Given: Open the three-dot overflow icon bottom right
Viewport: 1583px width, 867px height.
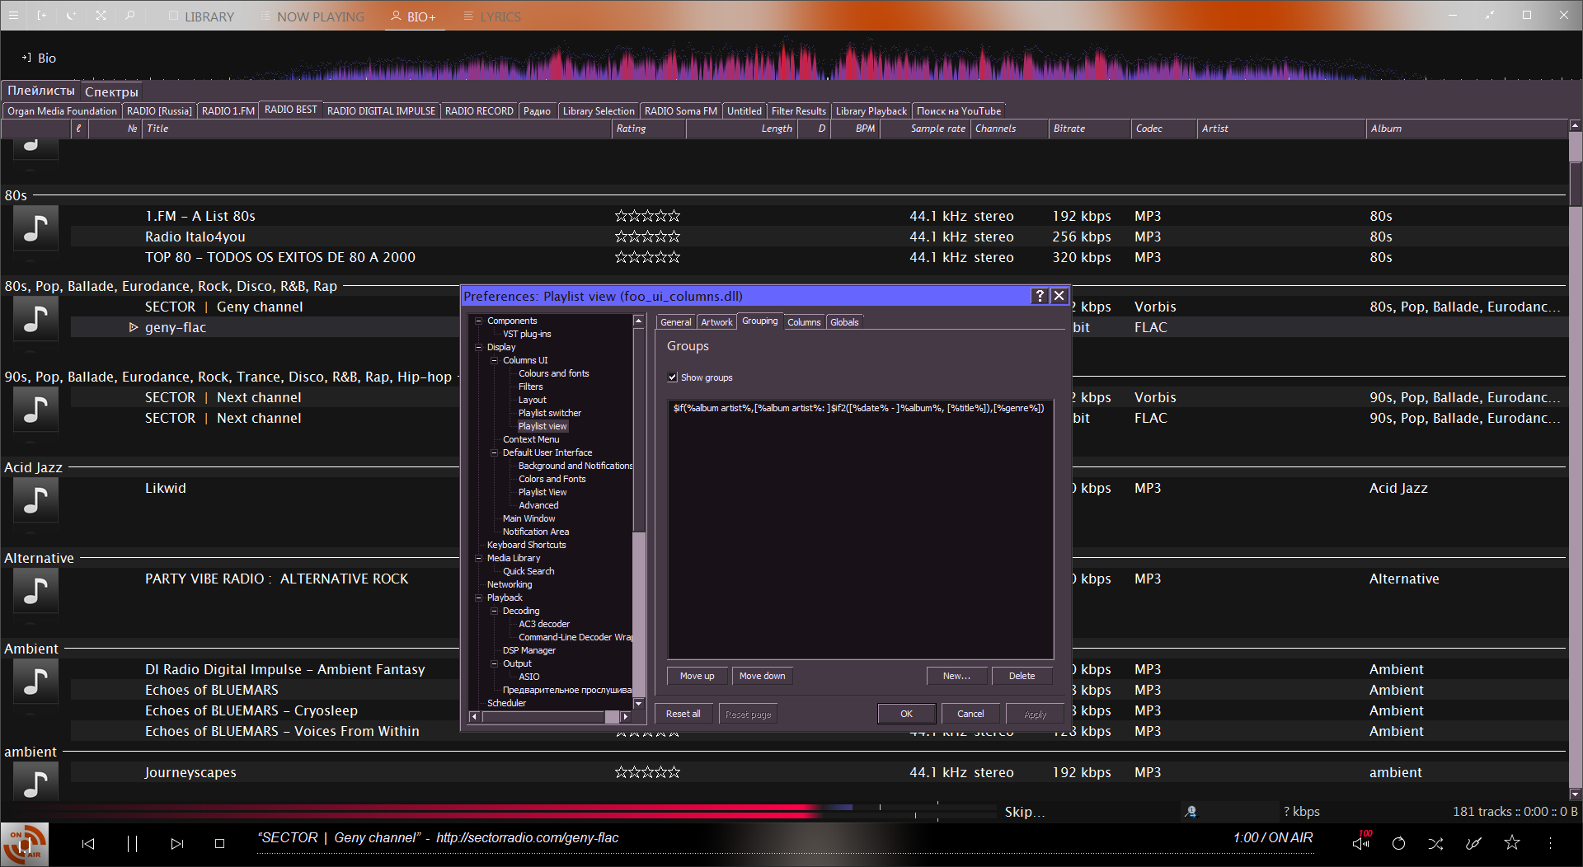Looking at the screenshot, I should click(1551, 843).
